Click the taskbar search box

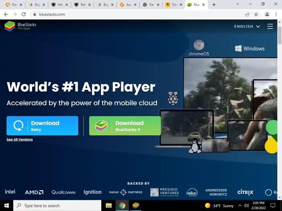click(x=57, y=206)
